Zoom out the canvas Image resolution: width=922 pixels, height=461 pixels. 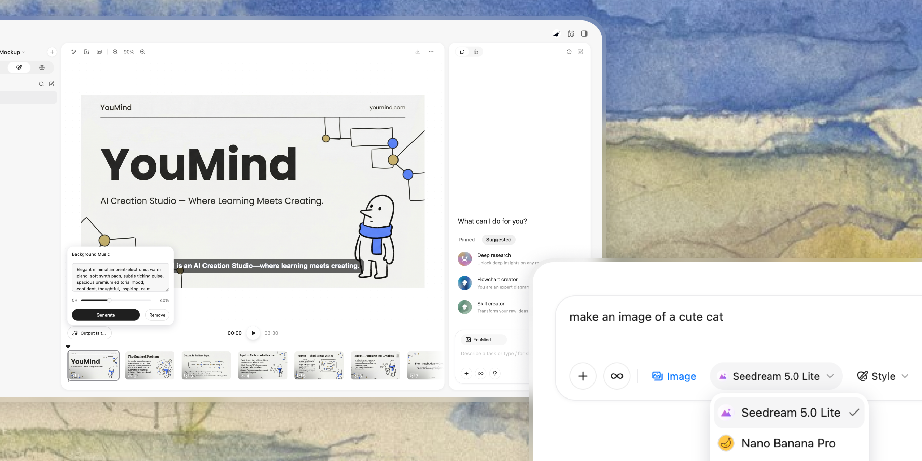click(115, 52)
